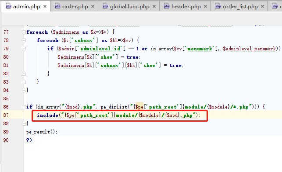Open the global.func.php tab
Viewport: 282px width, 172px height.
pos(129,7)
